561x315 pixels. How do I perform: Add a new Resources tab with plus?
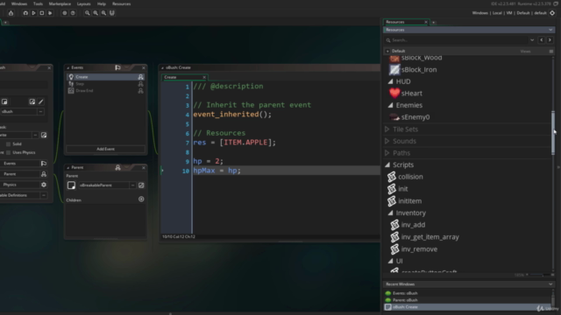click(434, 22)
